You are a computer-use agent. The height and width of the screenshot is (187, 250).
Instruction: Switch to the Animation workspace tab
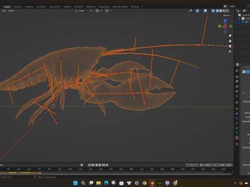click(x=79, y=7)
